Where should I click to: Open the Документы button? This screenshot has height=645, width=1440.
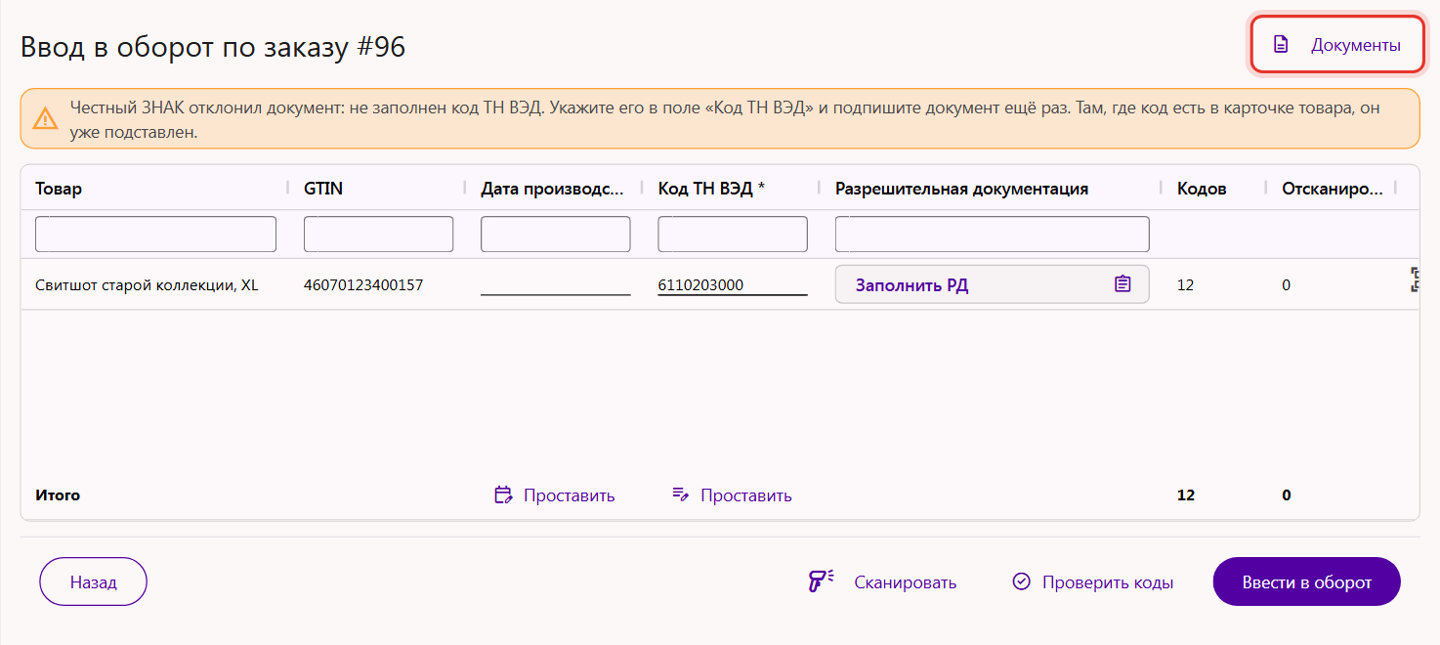[1336, 45]
